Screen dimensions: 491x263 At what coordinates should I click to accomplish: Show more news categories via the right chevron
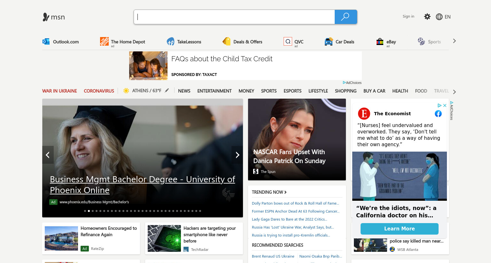point(454,92)
